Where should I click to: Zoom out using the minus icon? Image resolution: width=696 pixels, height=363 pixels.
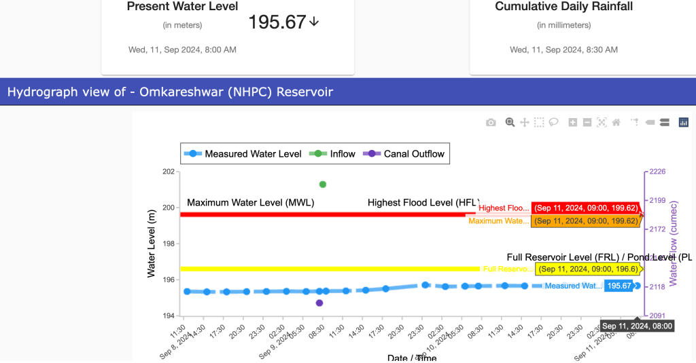click(x=587, y=123)
